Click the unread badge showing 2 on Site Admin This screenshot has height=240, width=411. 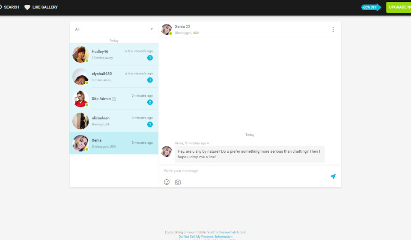coord(150,102)
